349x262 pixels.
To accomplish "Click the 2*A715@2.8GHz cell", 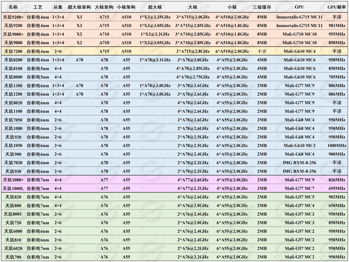I will pos(193,51).
